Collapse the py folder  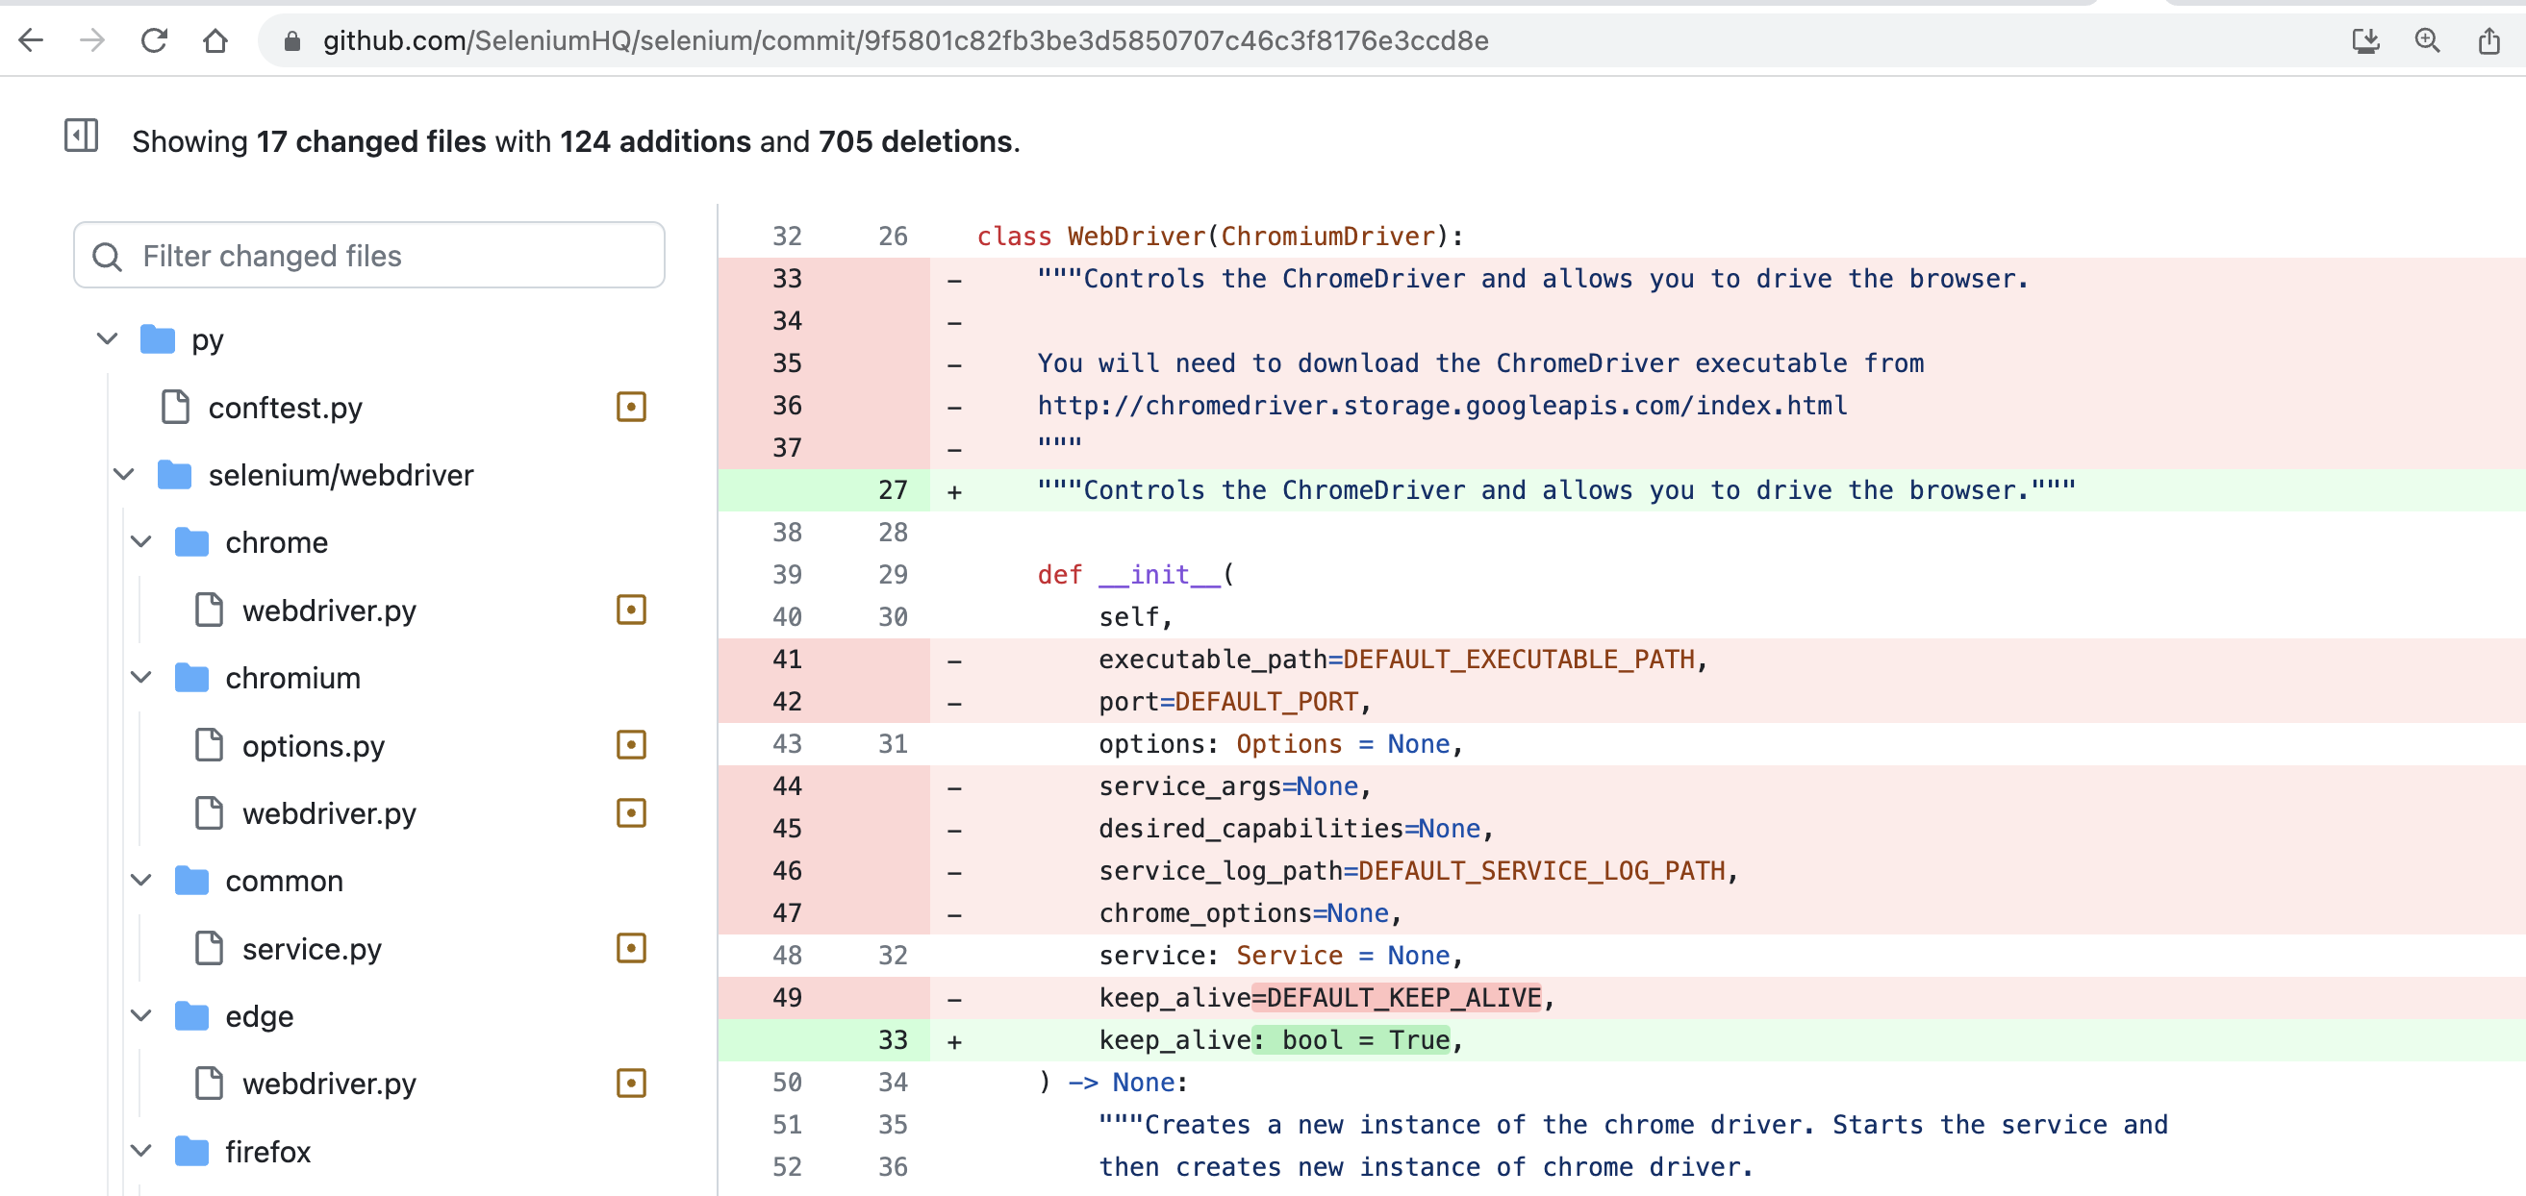(107, 339)
